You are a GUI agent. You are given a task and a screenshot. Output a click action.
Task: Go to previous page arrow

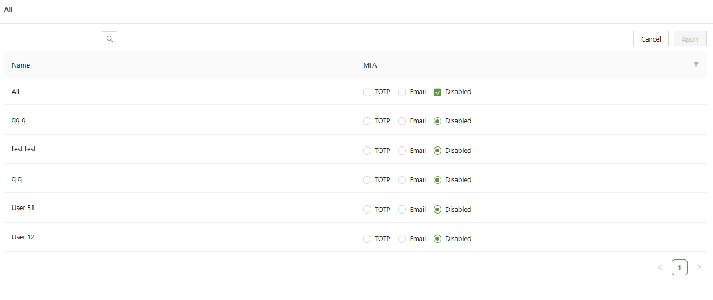660,267
